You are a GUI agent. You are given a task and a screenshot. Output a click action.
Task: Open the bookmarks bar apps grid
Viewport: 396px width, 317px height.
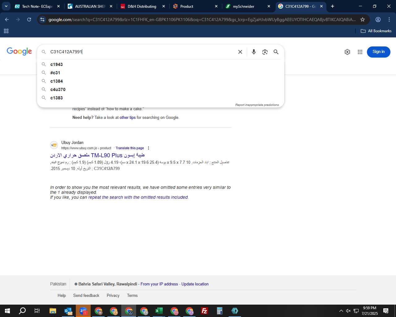(x=6, y=31)
